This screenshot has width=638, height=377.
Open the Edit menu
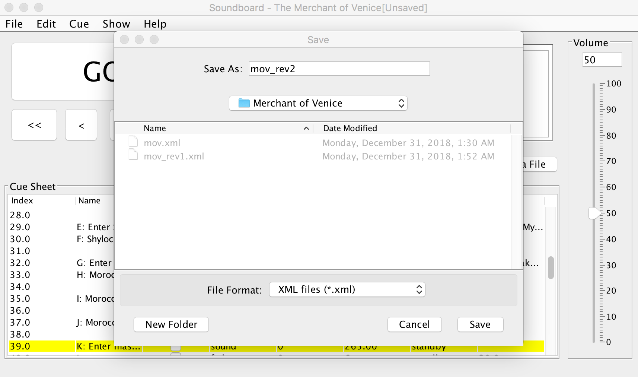coord(46,24)
